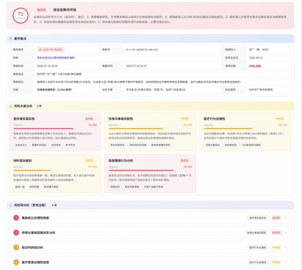302x270 pixels.
Task: Click the 5 项 count badge
Action: point(39,106)
